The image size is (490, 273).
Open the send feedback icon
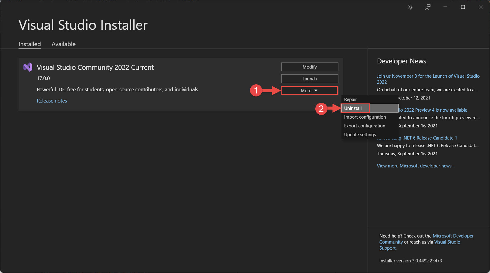coord(427,7)
